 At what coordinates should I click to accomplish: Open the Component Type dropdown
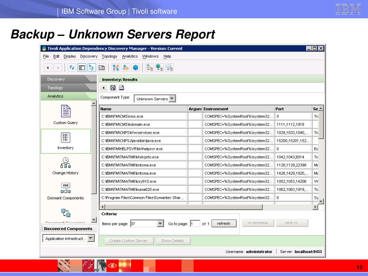tap(172, 98)
